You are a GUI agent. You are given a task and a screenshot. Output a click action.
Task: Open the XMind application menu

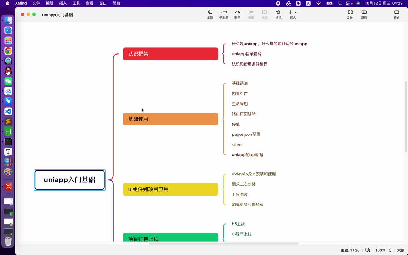click(21, 4)
